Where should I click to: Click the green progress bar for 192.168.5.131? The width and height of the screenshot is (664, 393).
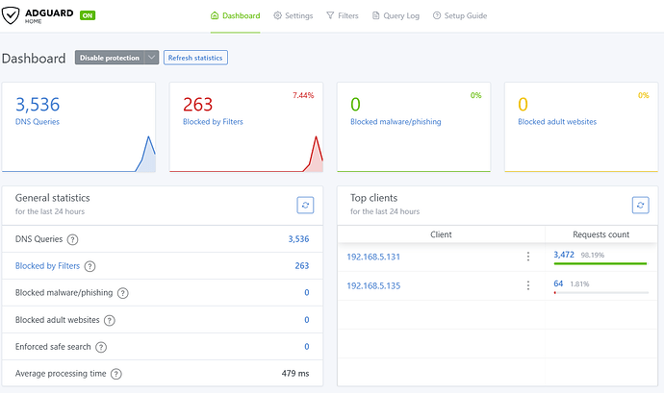600,263
